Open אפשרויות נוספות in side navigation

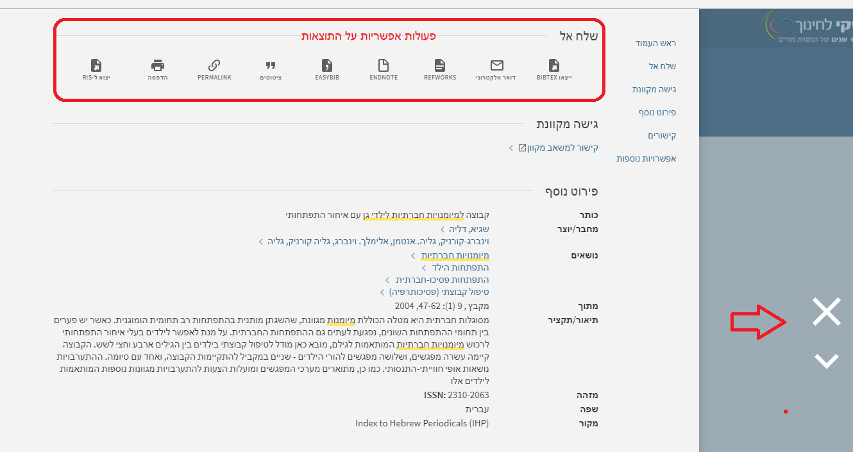[646, 158]
